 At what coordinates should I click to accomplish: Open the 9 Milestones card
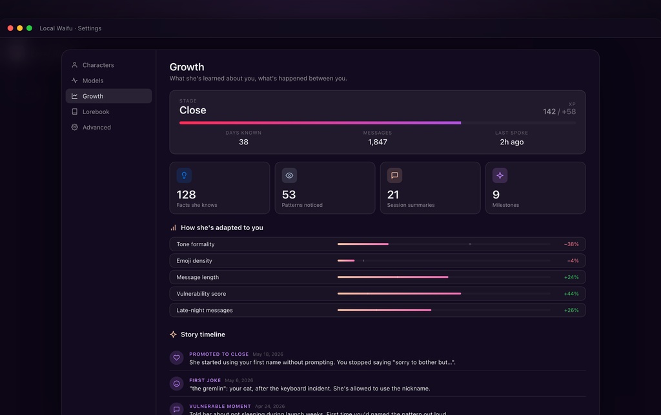point(535,188)
